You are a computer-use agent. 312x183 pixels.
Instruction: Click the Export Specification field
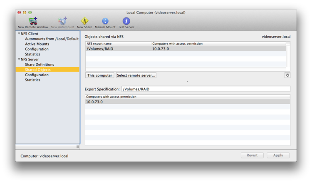(206, 89)
